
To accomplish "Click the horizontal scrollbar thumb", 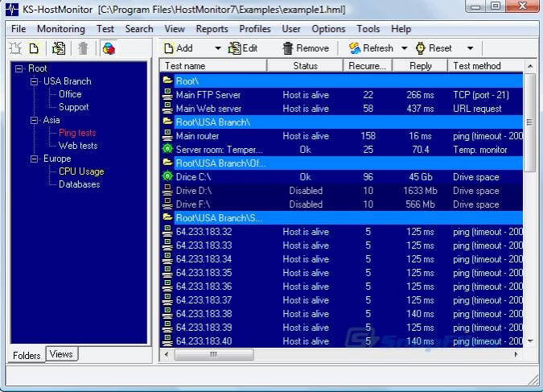I will tap(214, 354).
